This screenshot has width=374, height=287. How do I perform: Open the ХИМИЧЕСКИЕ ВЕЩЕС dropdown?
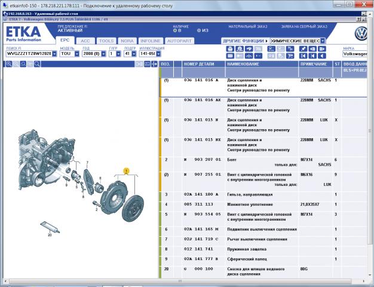pyautogui.click(x=323, y=41)
